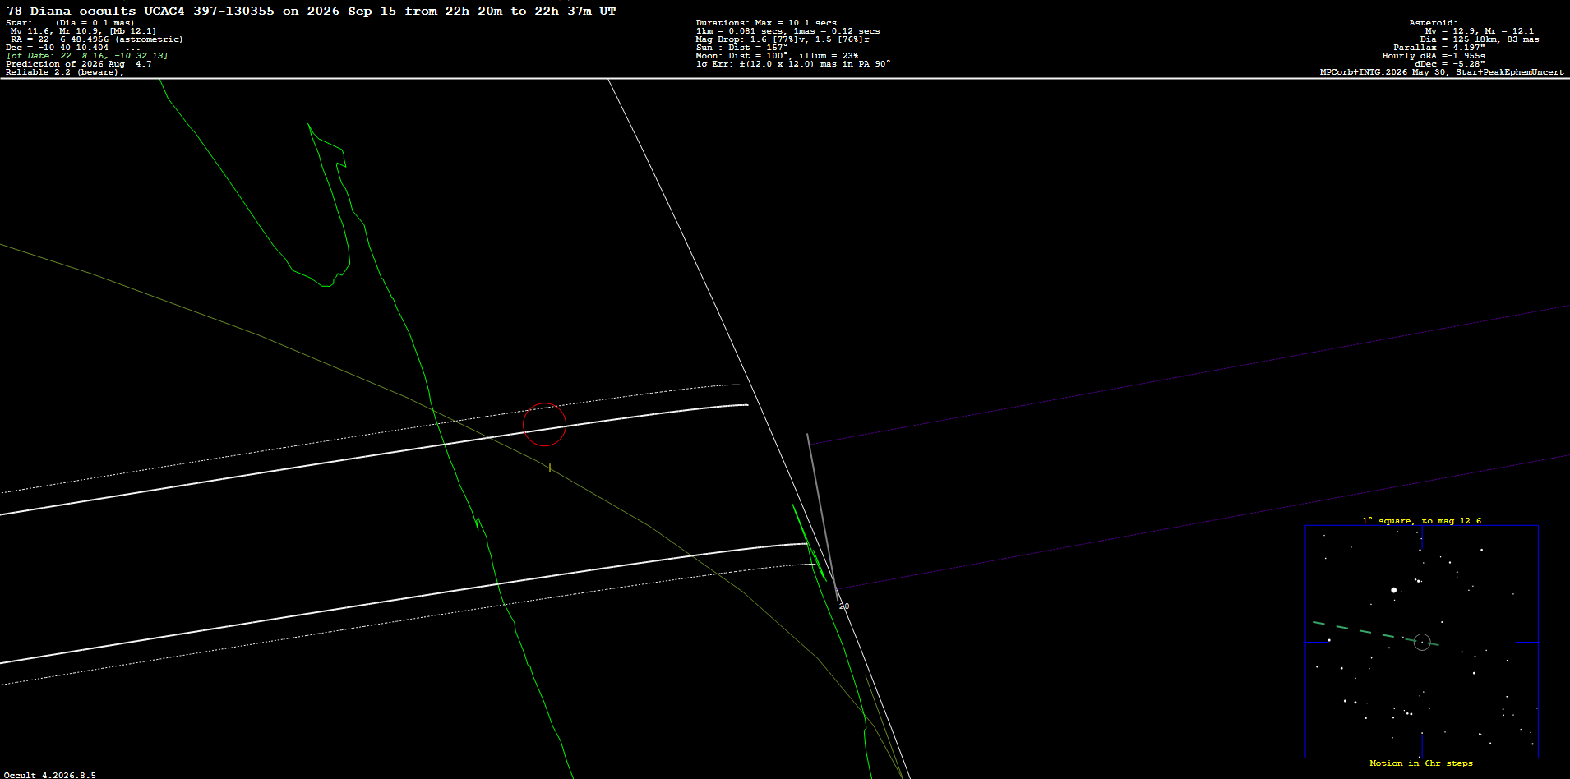Viewport: 1570px width, 779px height.
Task: Click the 'Occult 4.2026.8.5' version label
Action: 50,775
